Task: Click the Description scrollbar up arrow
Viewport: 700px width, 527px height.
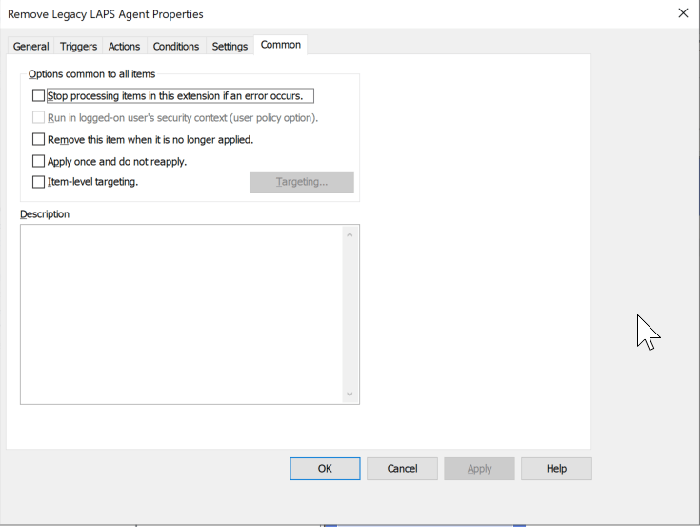Action: 350,234
